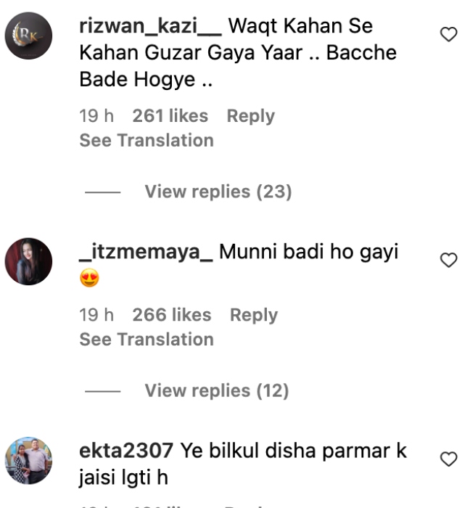Viewport: 470px width, 508px height.
Task: Click the heart-eyes emoji in the Munni comment
Action: pyautogui.click(x=89, y=278)
